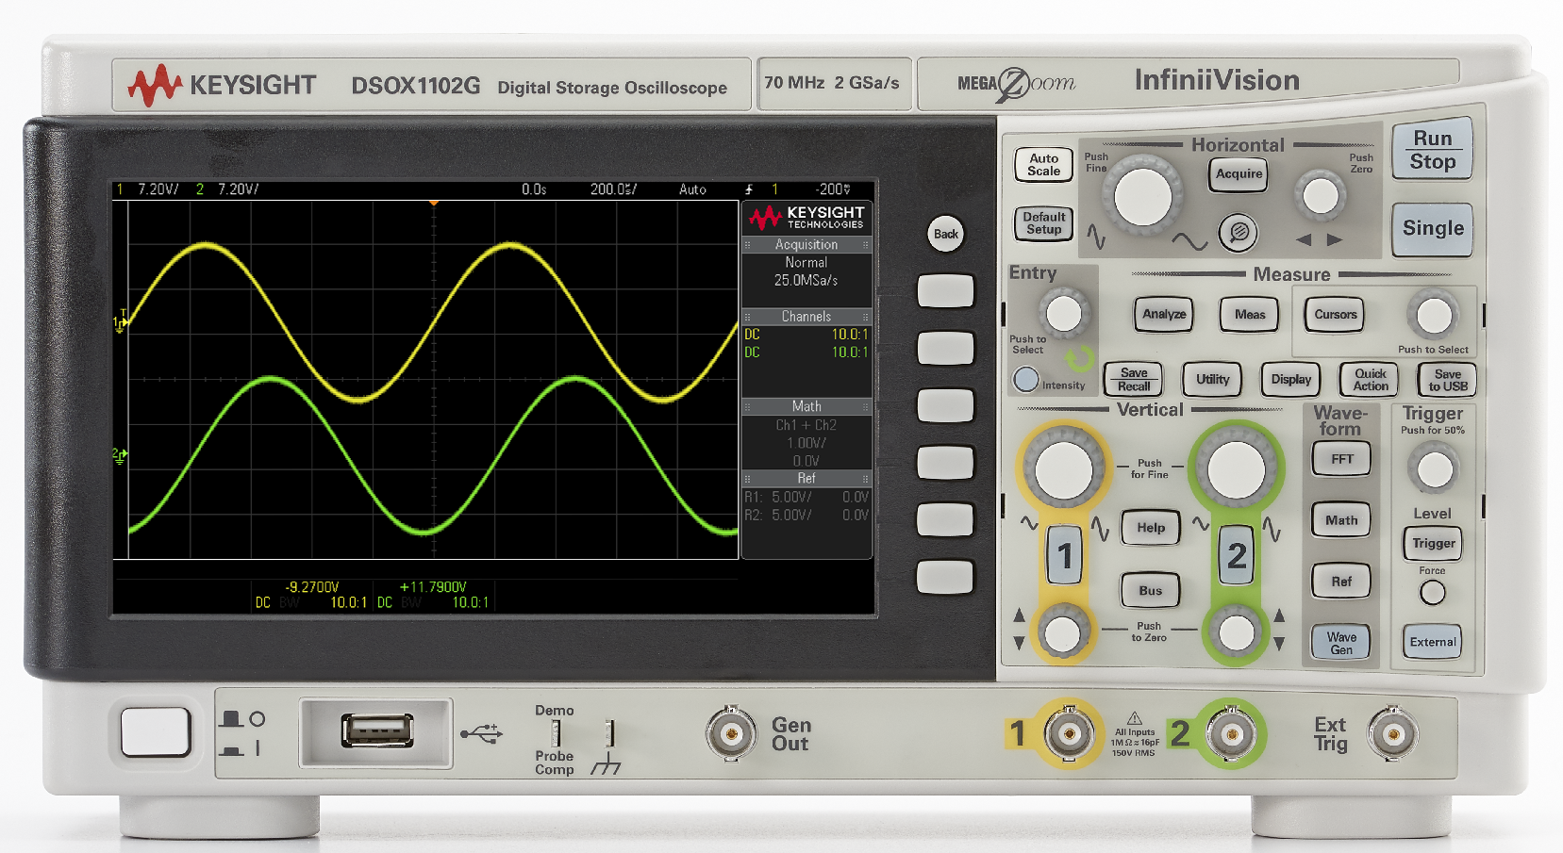
Task: Click the power button on front panel
Action: point(156,731)
